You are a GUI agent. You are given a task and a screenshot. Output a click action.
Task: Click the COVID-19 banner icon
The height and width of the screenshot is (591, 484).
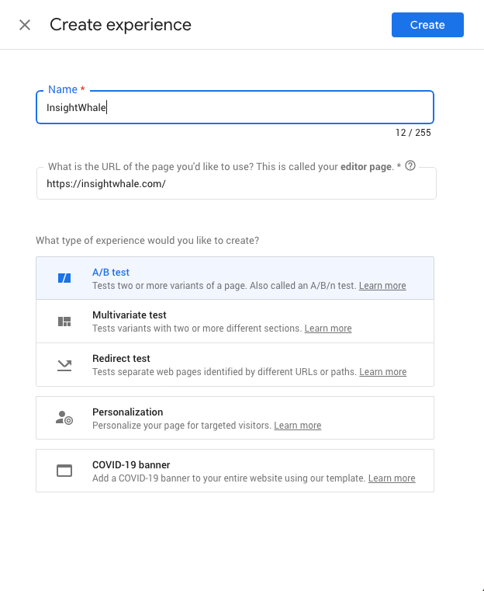(64, 471)
